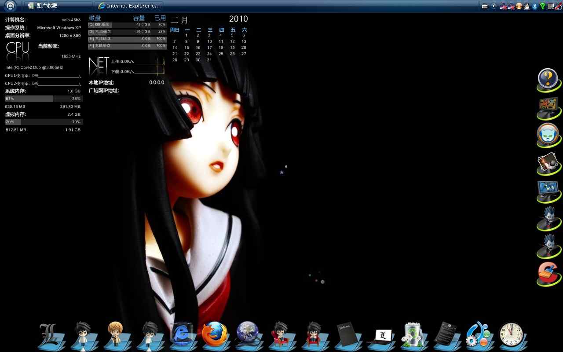Screen dimensions: 563x352
Task: Click the 三月 month heading
Action: pyautogui.click(x=179, y=20)
